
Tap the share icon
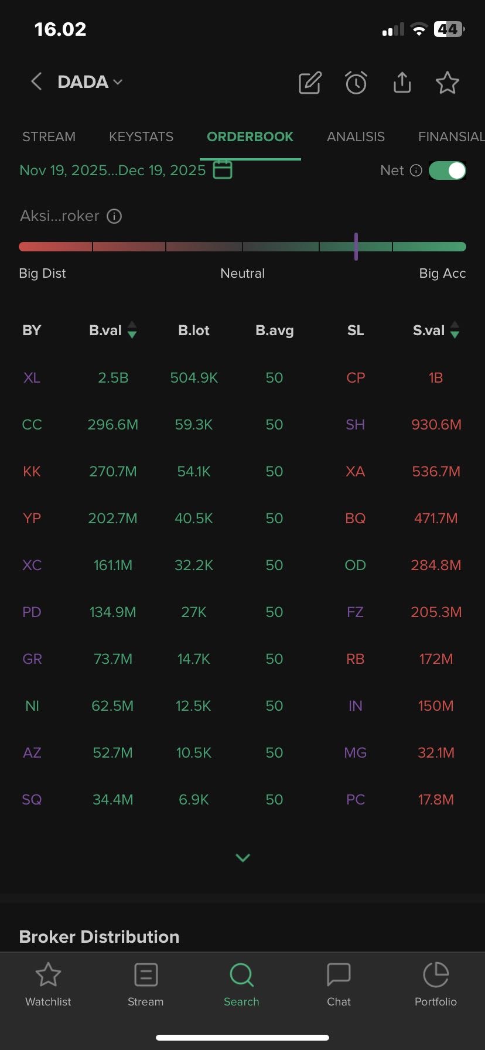pyautogui.click(x=402, y=83)
